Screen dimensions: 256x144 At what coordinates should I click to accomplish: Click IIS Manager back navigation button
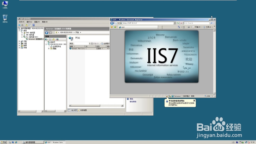click(x=47, y=33)
